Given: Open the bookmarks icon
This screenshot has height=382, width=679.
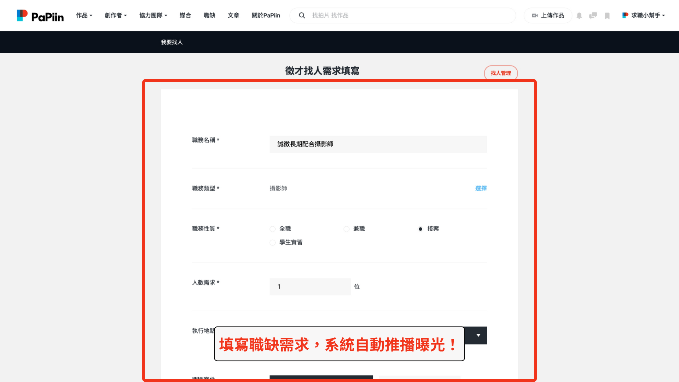Looking at the screenshot, I should tap(607, 16).
